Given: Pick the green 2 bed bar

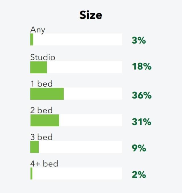Looking at the screenshot, I should [45, 120].
